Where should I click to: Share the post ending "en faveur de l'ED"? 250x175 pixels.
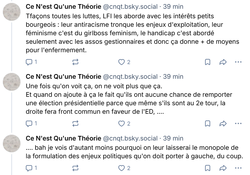click(x=223, y=124)
